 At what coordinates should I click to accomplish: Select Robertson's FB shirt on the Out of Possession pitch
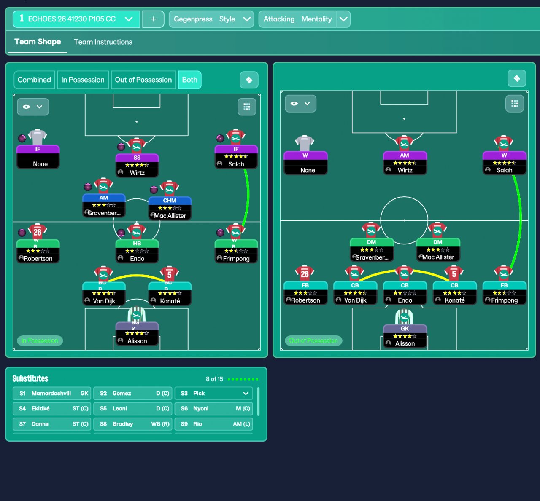[305, 273]
